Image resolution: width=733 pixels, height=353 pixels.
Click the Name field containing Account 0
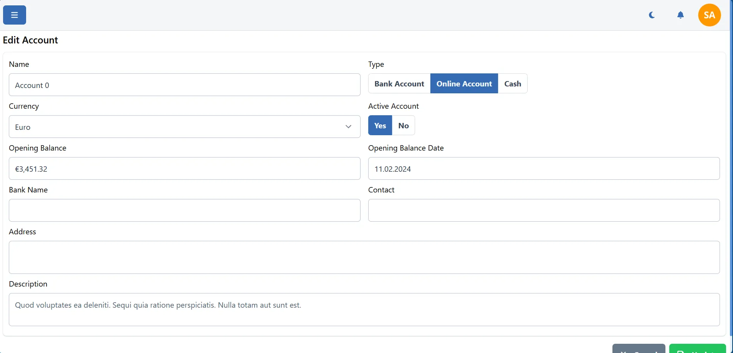(x=184, y=85)
